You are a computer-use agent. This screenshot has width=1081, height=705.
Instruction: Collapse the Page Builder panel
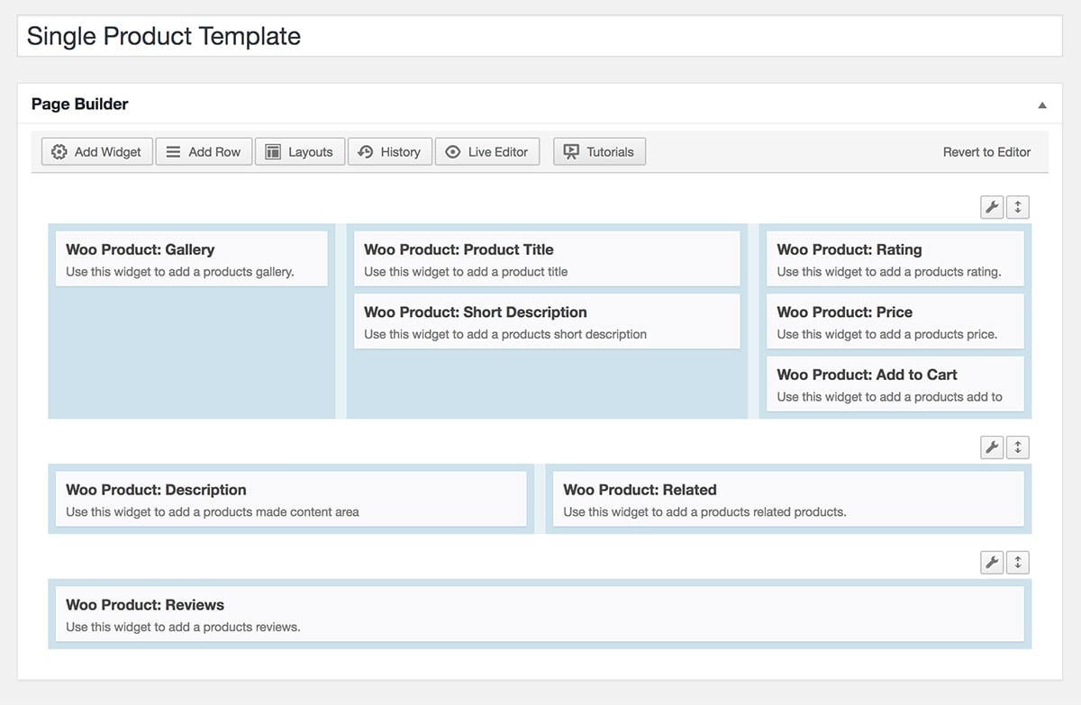[1042, 104]
